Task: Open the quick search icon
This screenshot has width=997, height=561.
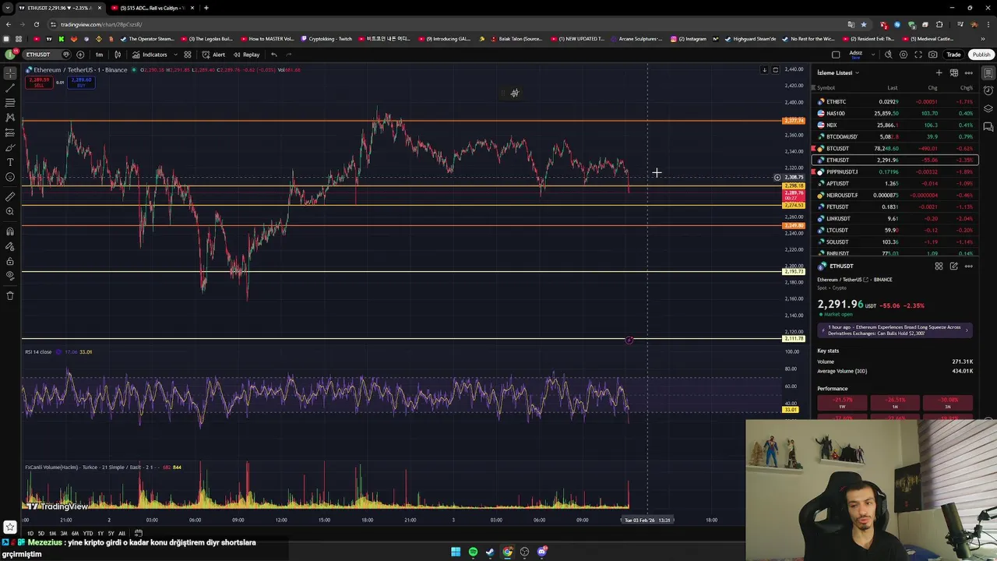Action: coord(889,55)
